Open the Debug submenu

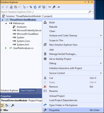[x=73, y=63]
